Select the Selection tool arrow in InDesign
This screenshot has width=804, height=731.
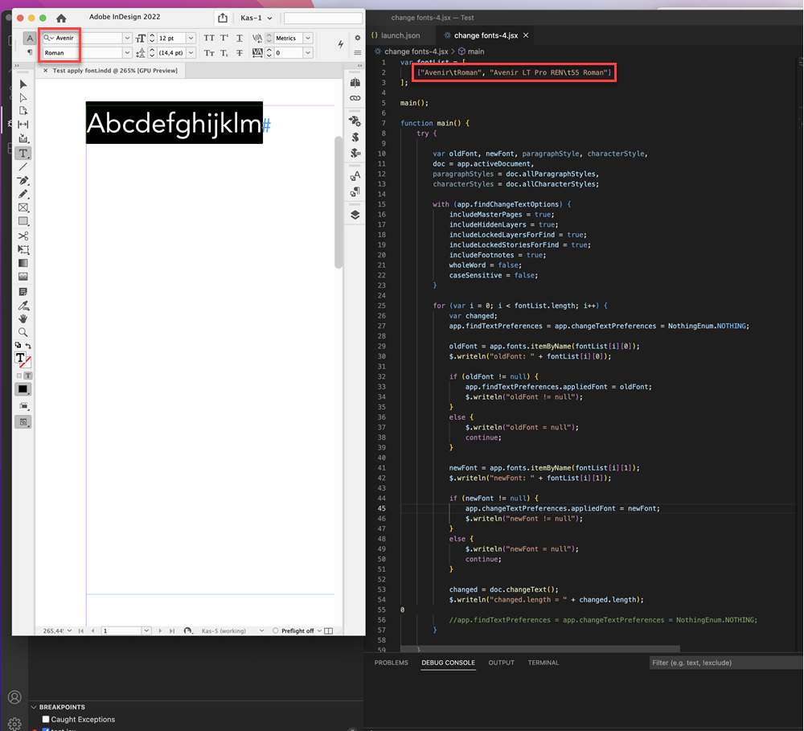click(x=23, y=84)
